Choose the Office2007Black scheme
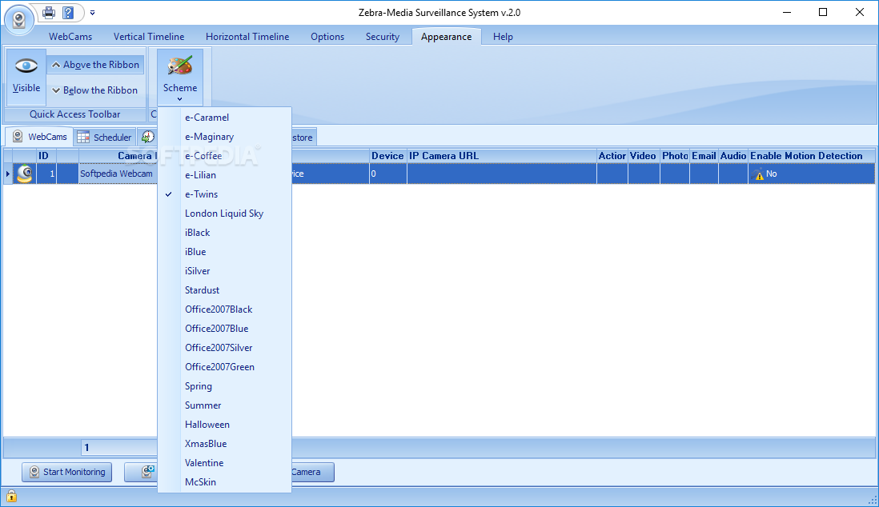 [x=225, y=309]
